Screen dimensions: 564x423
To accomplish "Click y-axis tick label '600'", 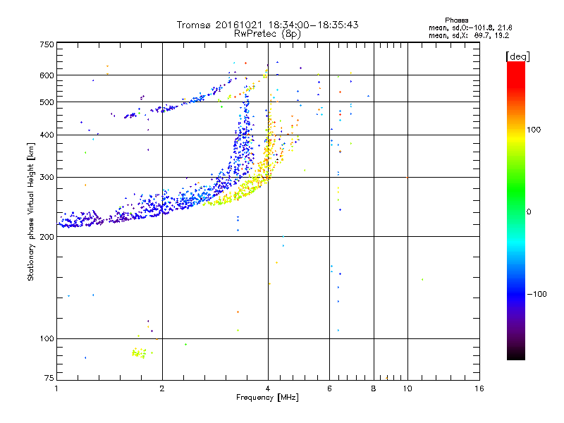I will 47,75.
